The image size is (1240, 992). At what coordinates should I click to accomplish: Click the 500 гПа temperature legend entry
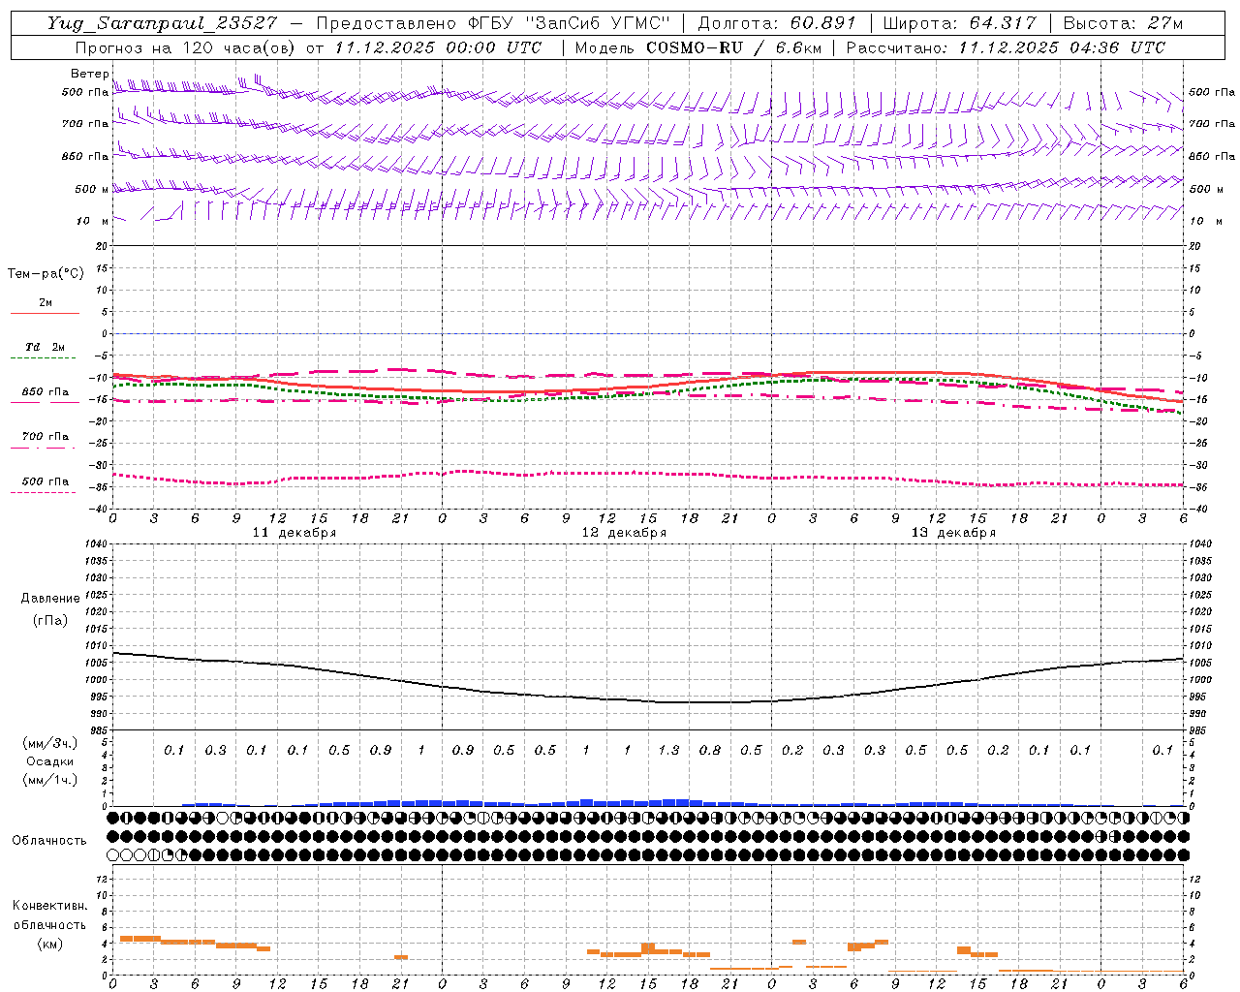coord(46,481)
